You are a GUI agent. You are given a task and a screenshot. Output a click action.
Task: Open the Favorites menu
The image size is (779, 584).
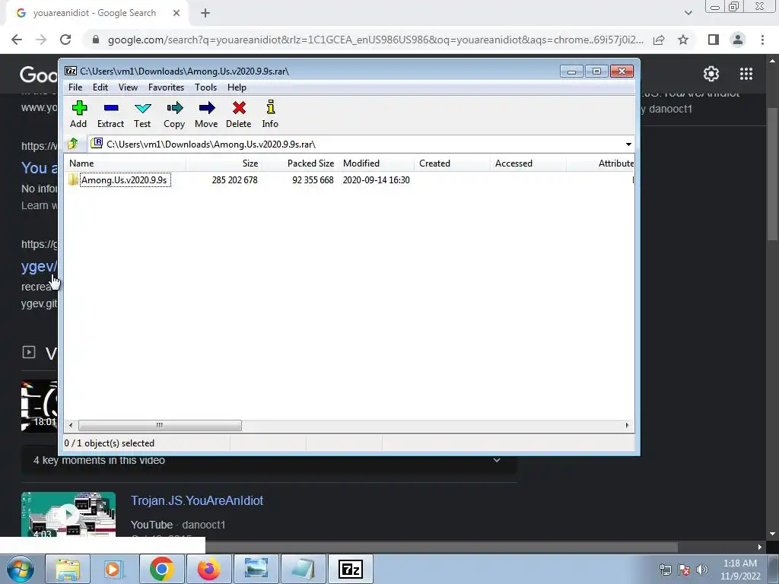coord(166,87)
